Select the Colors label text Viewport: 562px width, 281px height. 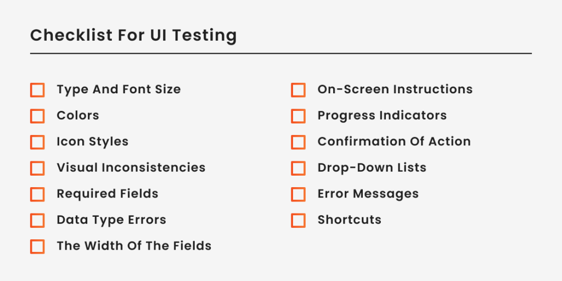point(78,115)
